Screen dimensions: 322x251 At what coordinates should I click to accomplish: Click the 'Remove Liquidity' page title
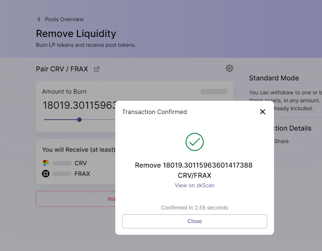tap(76, 34)
